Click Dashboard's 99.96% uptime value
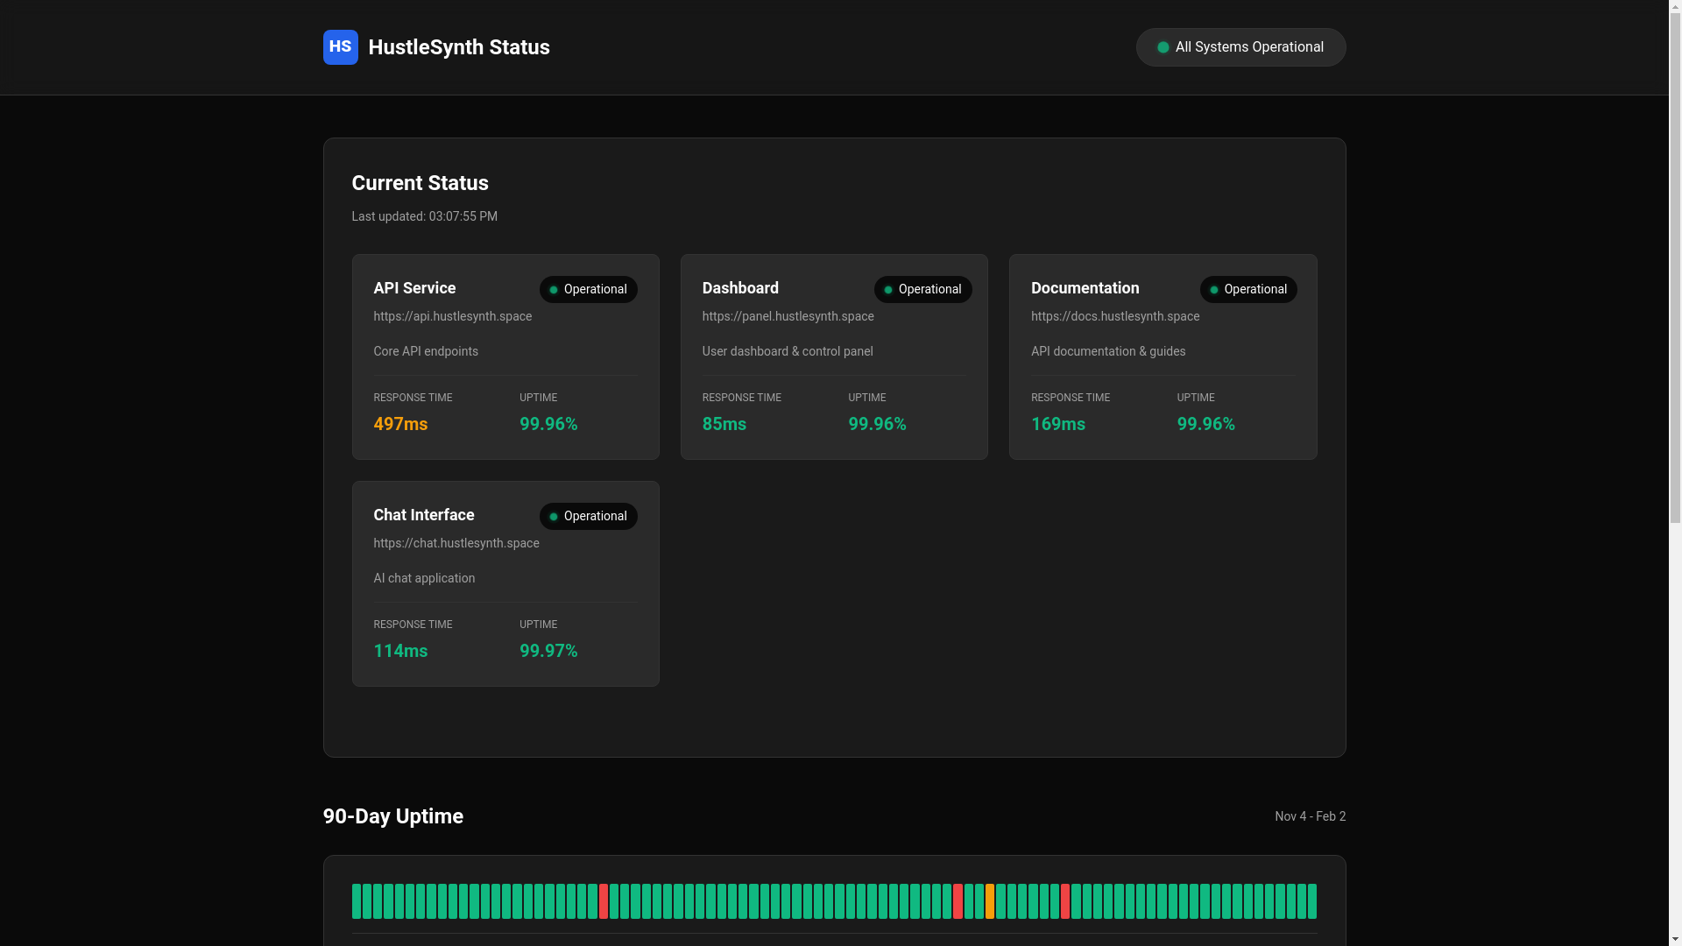1682x946 pixels. [877, 424]
